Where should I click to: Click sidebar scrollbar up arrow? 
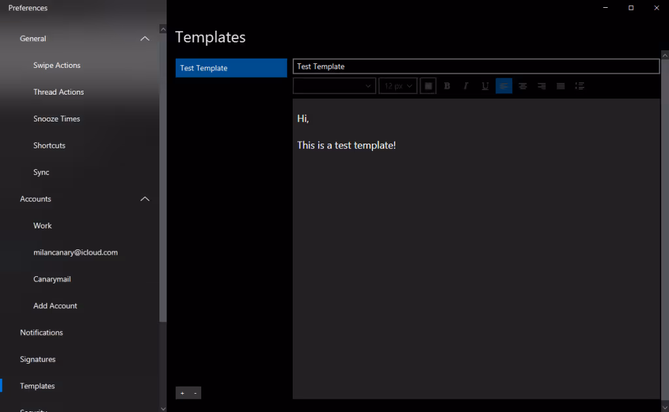pyautogui.click(x=163, y=29)
